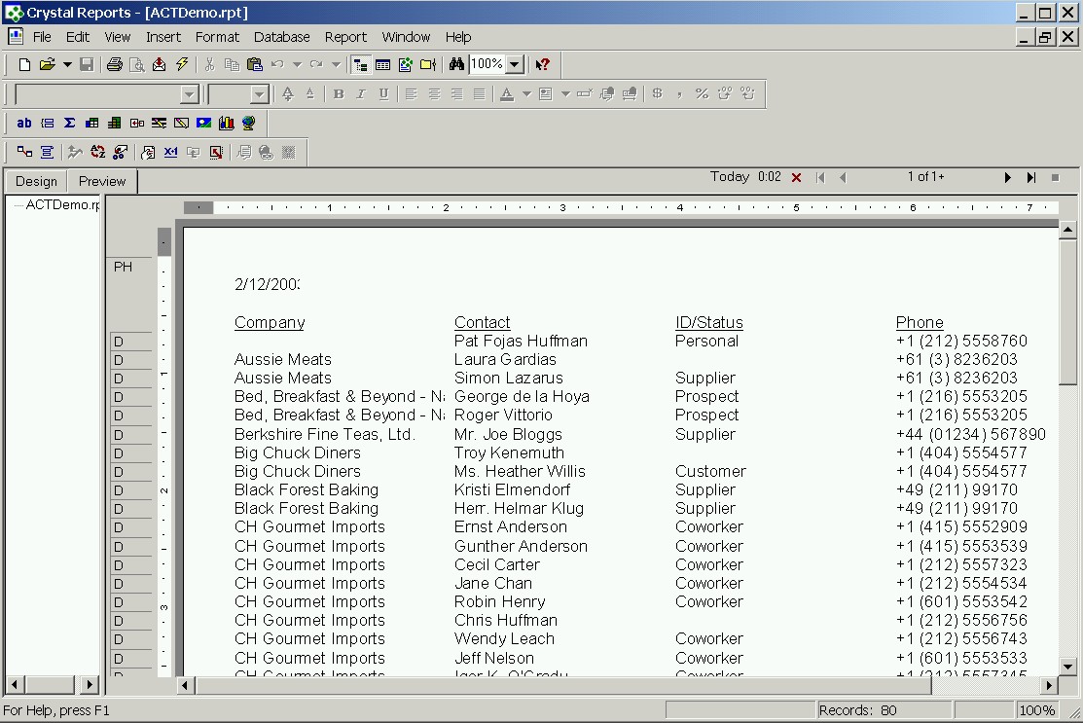1083x723 pixels.
Task: Click the binoculars Find icon
Action: (x=455, y=65)
